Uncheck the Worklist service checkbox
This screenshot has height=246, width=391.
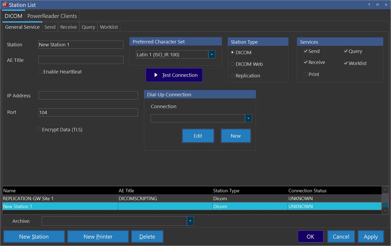pos(346,63)
